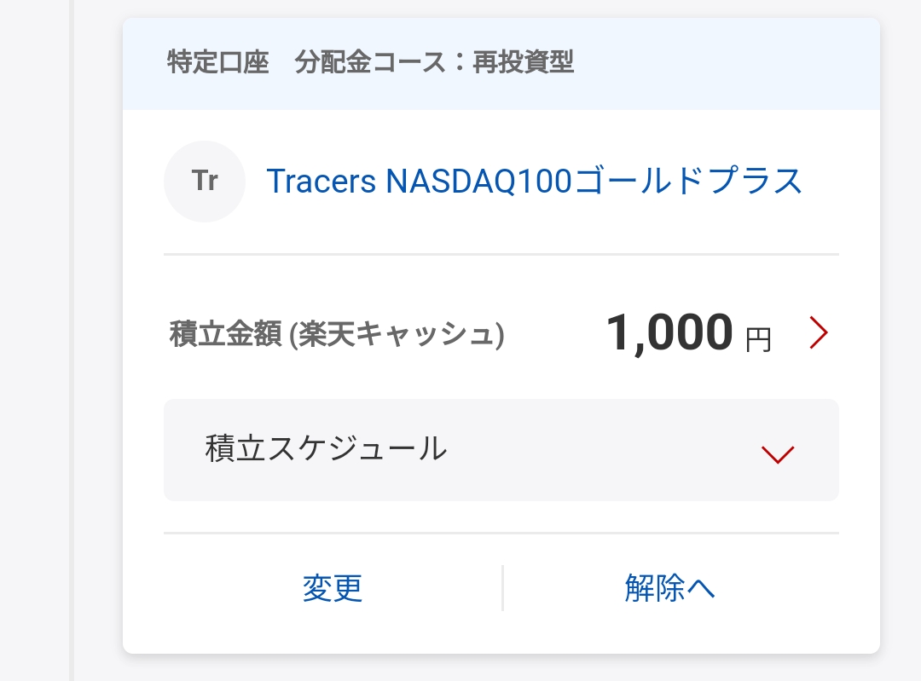This screenshot has height=681, width=921.
Task: Click the 円 currency unit beside amount
Action: coord(758,341)
